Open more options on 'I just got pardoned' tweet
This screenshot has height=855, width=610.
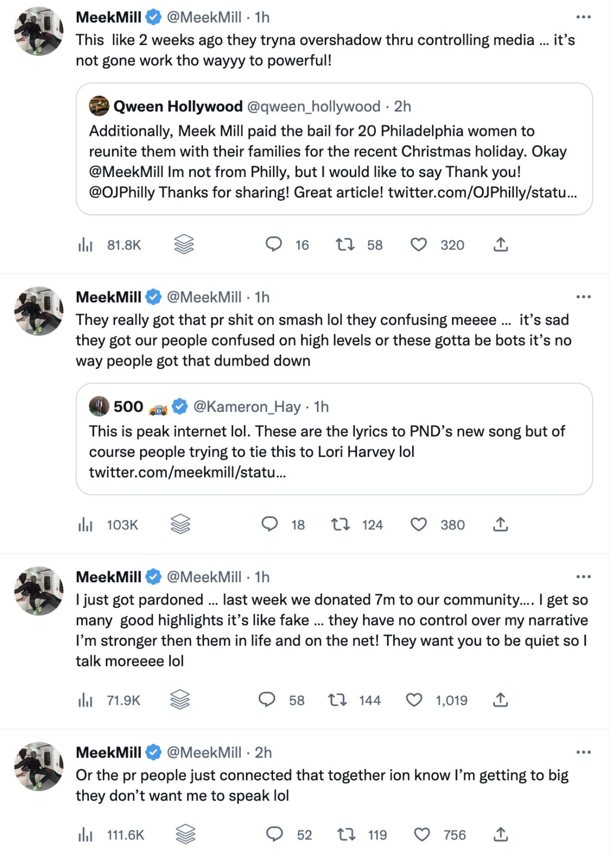[x=583, y=577]
